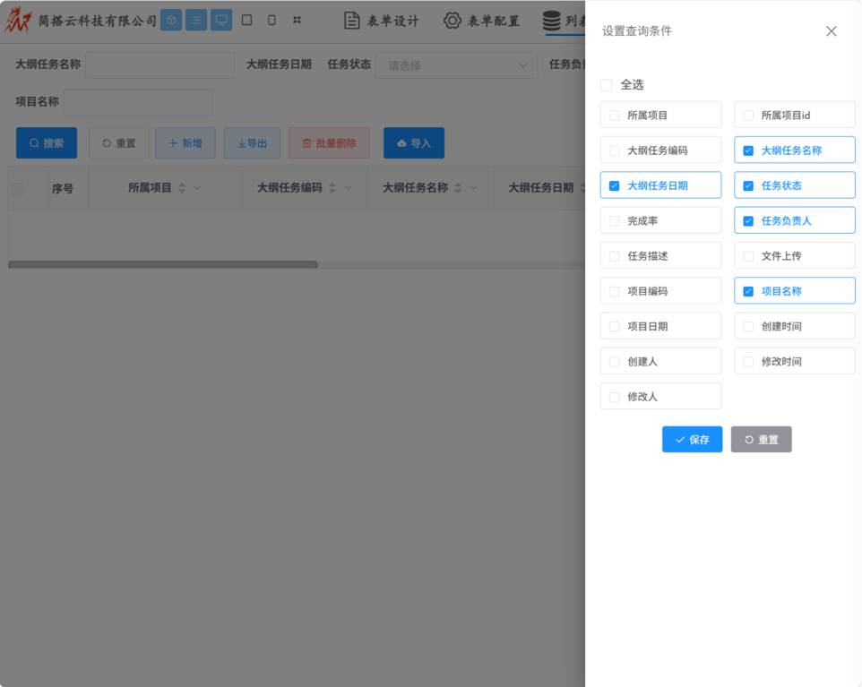
Task: Click the cube icon in top toolbar
Action: (x=171, y=20)
